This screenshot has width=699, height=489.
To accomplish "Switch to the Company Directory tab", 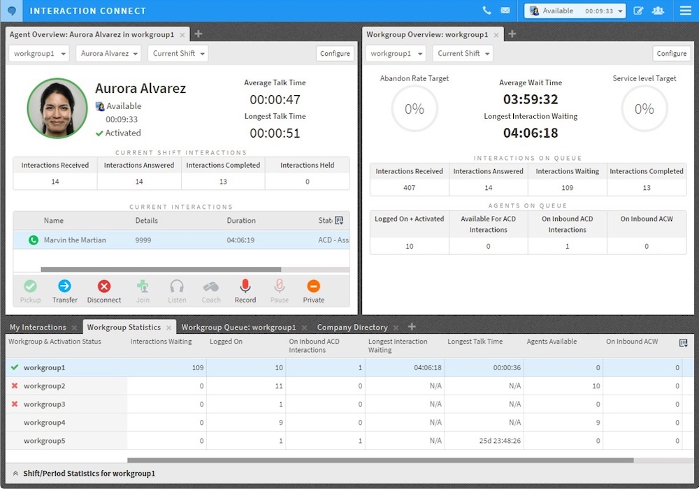I will 352,328.
